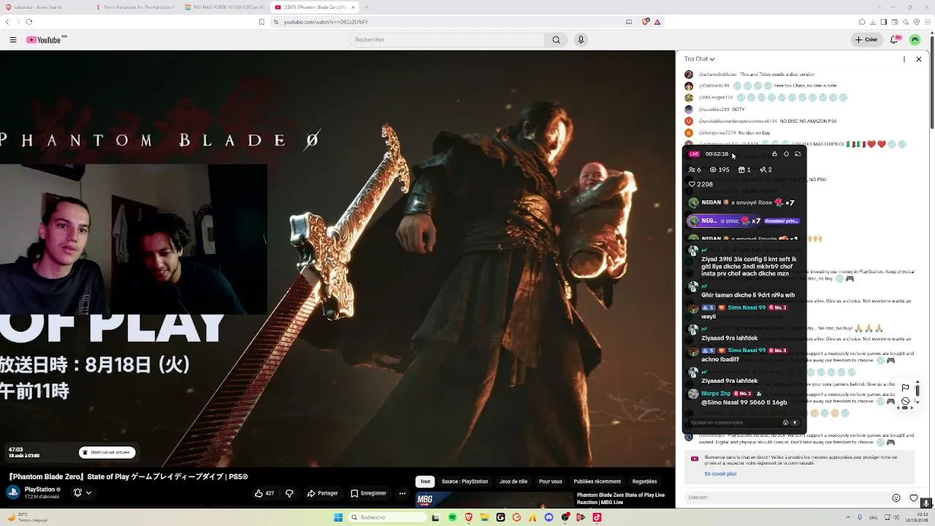The width and height of the screenshot is (935, 526).
Task: Select the Source : PlayStation chip
Action: click(x=465, y=481)
